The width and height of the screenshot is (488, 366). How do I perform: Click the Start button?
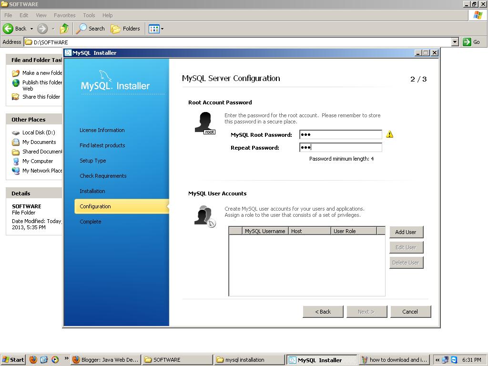13,359
